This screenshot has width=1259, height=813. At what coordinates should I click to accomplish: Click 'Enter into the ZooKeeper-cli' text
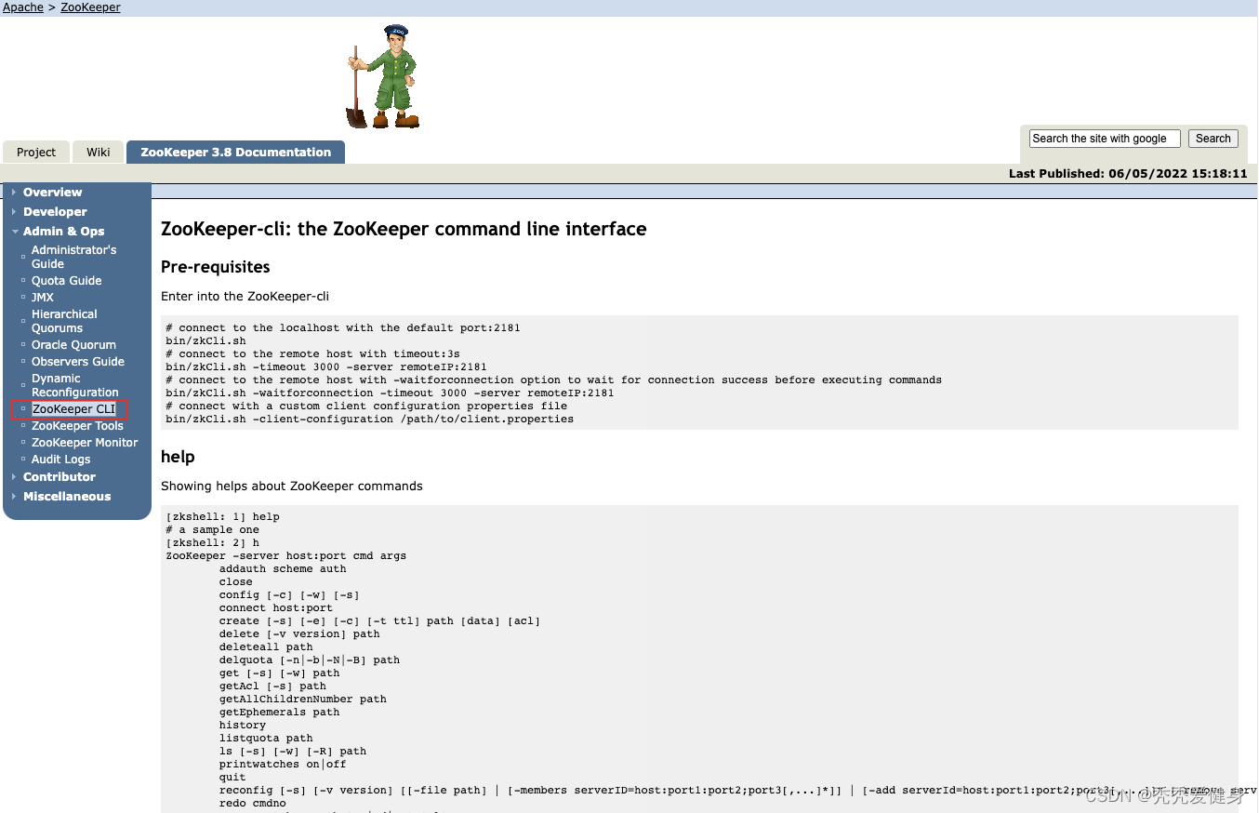tap(245, 296)
